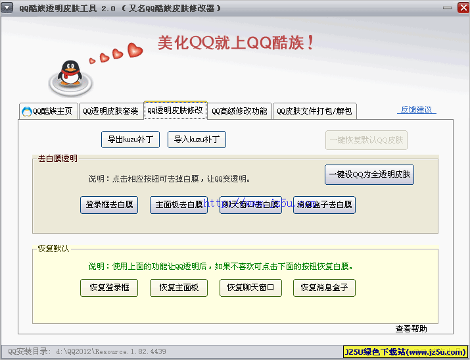The height and width of the screenshot is (360, 470).
Task: Click the QQ penguin logo image
Action: [x=70, y=78]
